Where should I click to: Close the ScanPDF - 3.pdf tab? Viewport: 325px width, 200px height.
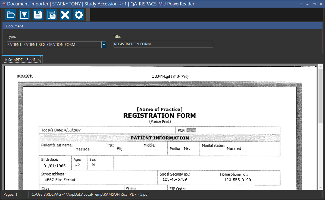(x=39, y=59)
